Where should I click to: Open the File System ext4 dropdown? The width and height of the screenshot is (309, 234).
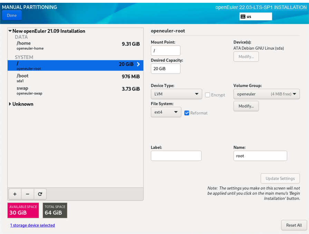(x=166, y=112)
